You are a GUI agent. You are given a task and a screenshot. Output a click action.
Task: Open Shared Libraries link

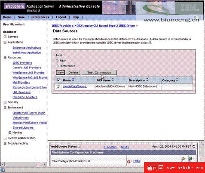23,128
